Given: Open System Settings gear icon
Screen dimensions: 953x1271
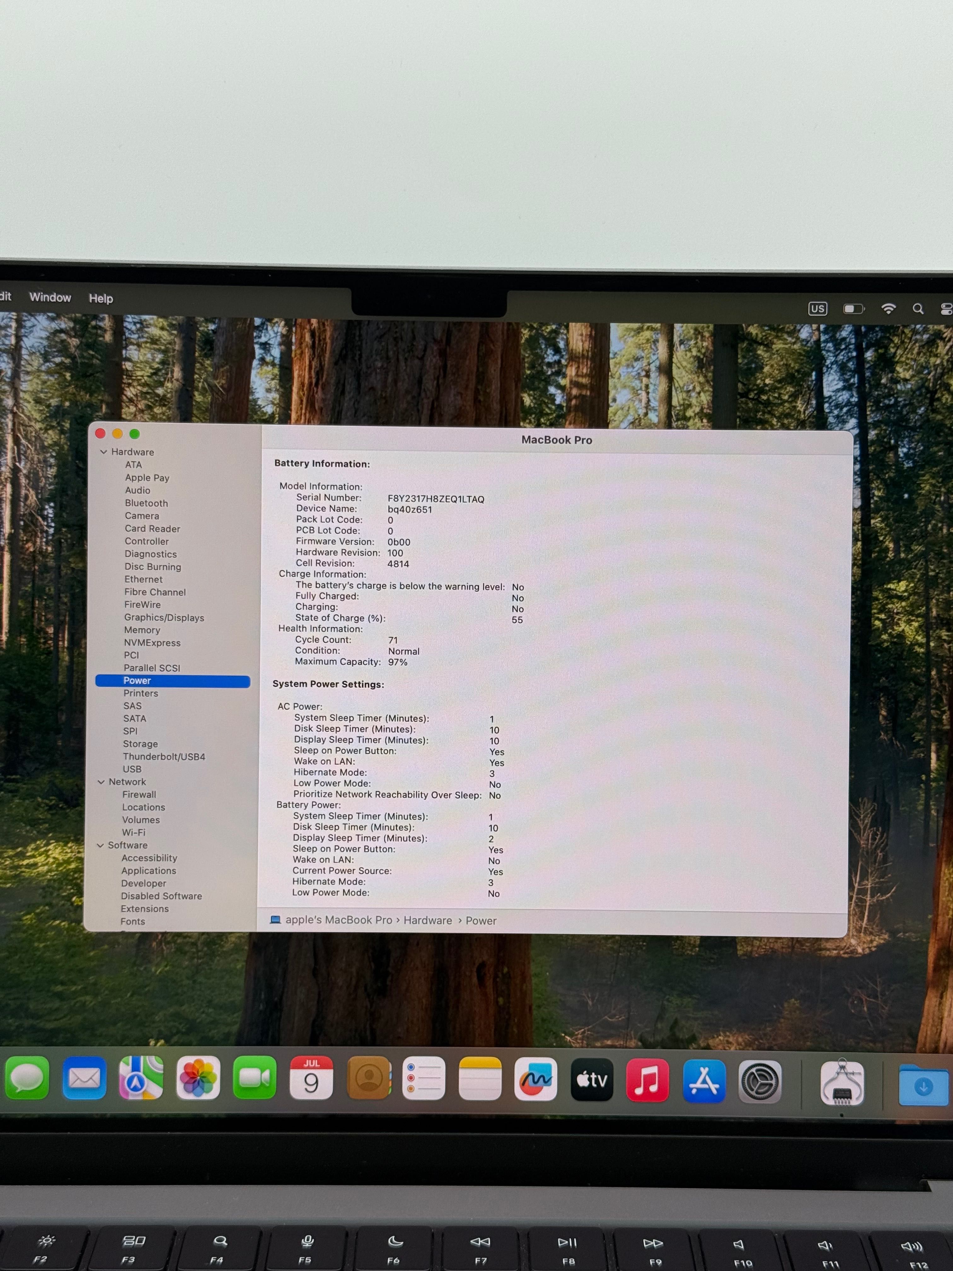Looking at the screenshot, I should tap(760, 1082).
